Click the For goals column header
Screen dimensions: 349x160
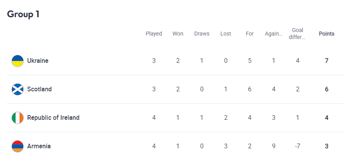coord(250,34)
